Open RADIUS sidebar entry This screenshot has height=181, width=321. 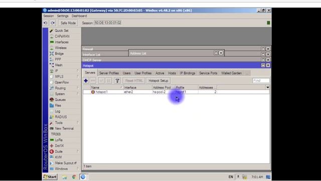[61, 117]
